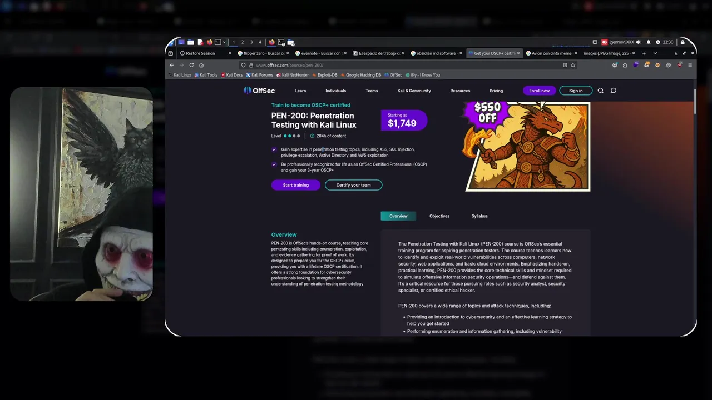Open the Firefox account icon
The image size is (712, 400).
pos(615,65)
